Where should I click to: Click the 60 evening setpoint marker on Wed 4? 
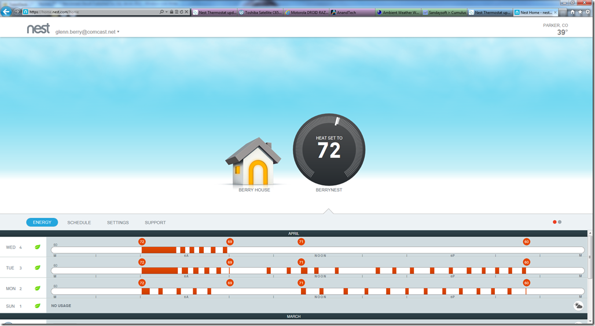pyautogui.click(x=526, y=242)
